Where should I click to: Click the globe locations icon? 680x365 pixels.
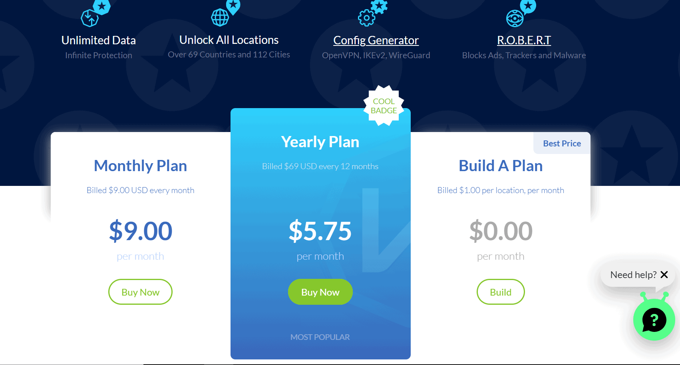coord(220,17)
